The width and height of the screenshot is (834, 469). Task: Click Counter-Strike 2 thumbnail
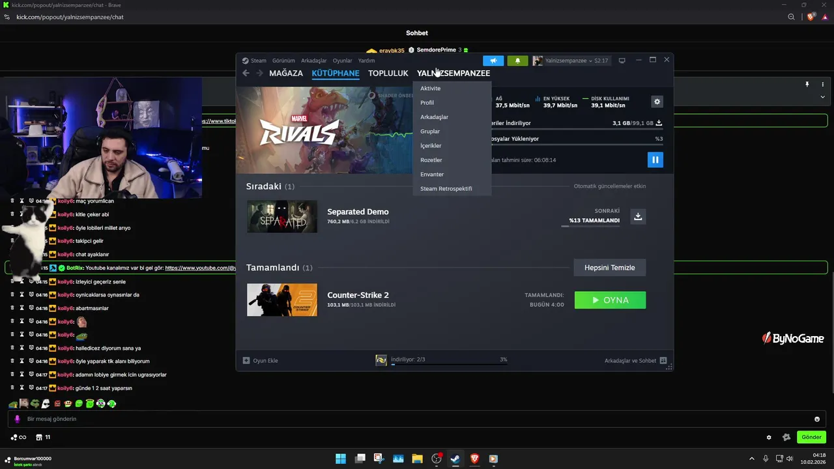(x=282, y=300)
